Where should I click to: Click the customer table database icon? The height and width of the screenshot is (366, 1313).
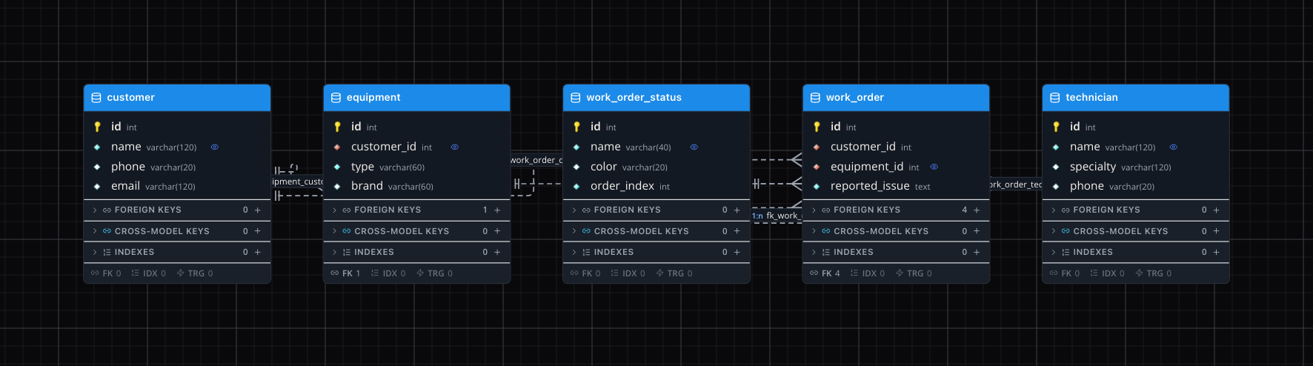click(96, 98)
